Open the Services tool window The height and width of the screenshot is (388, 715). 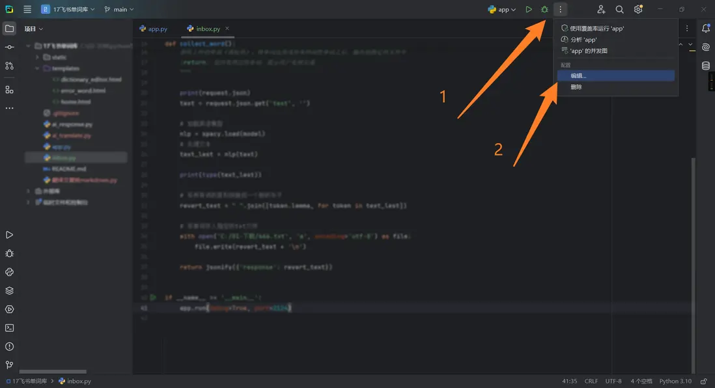click(9, 310)
